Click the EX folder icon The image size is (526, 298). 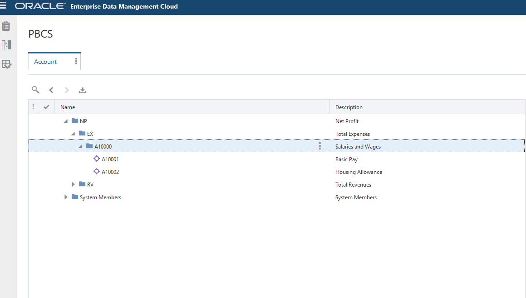(82, 133)
